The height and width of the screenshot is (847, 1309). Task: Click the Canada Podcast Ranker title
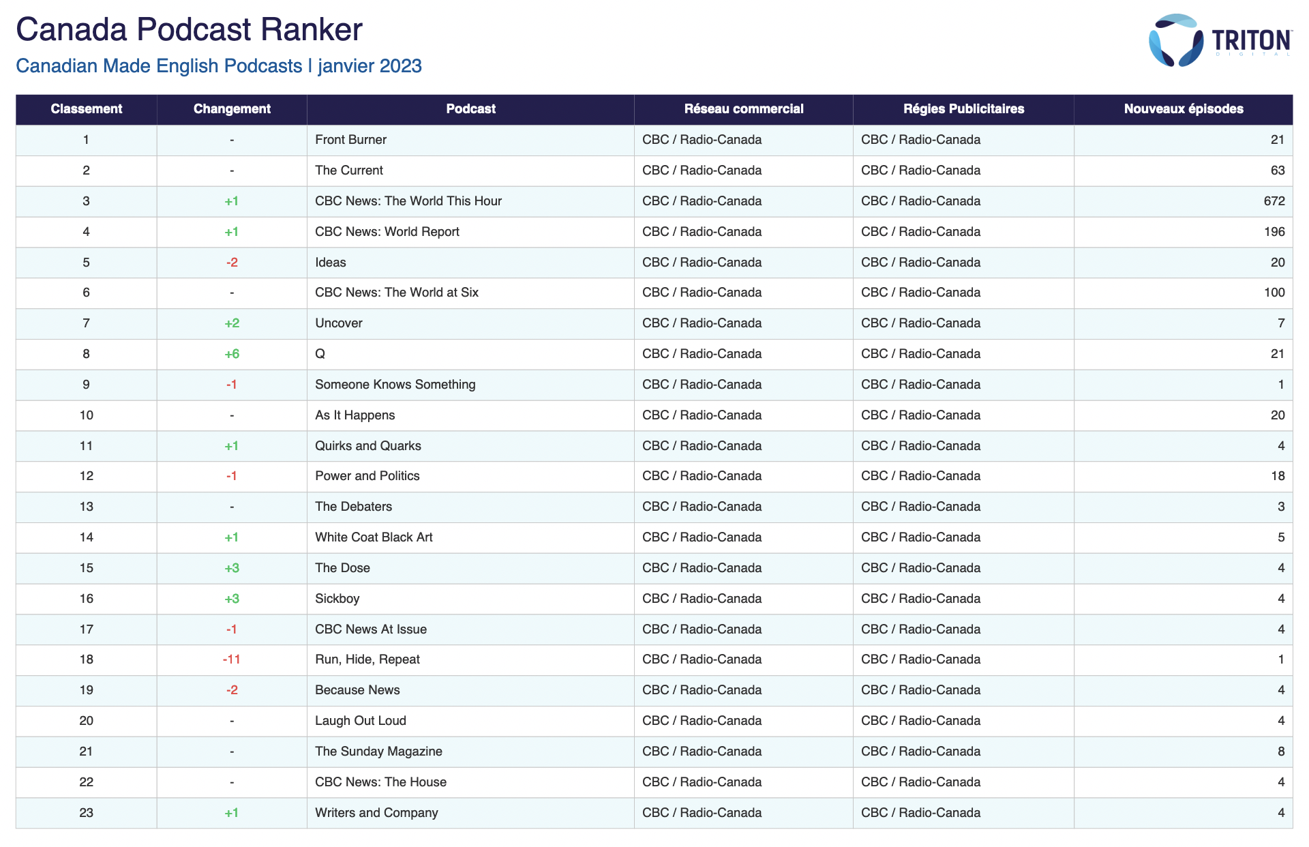tap(189, 30)
